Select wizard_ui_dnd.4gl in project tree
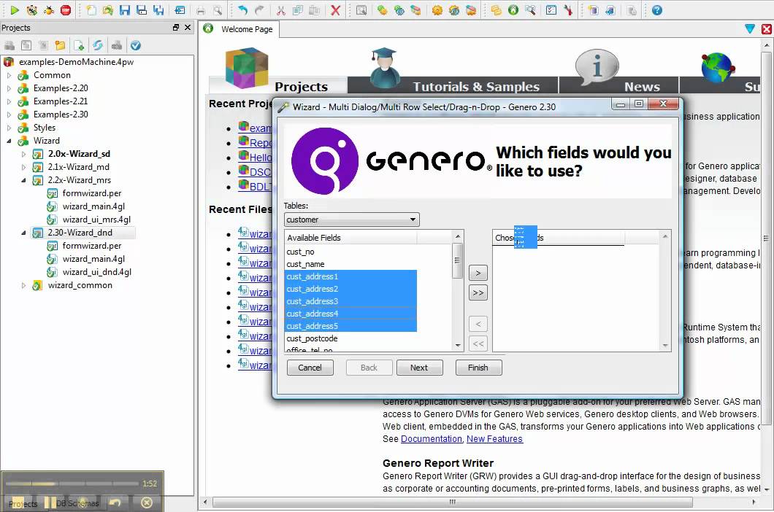The image size is (774, 512). [x=96, y=272]
